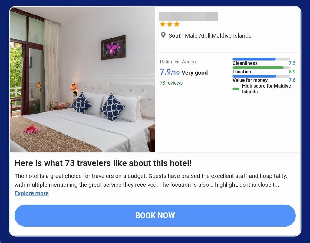Click the Cleanliness 7.5 value
310x243 pixels.
pyautogui.click(x=292, y=63)
